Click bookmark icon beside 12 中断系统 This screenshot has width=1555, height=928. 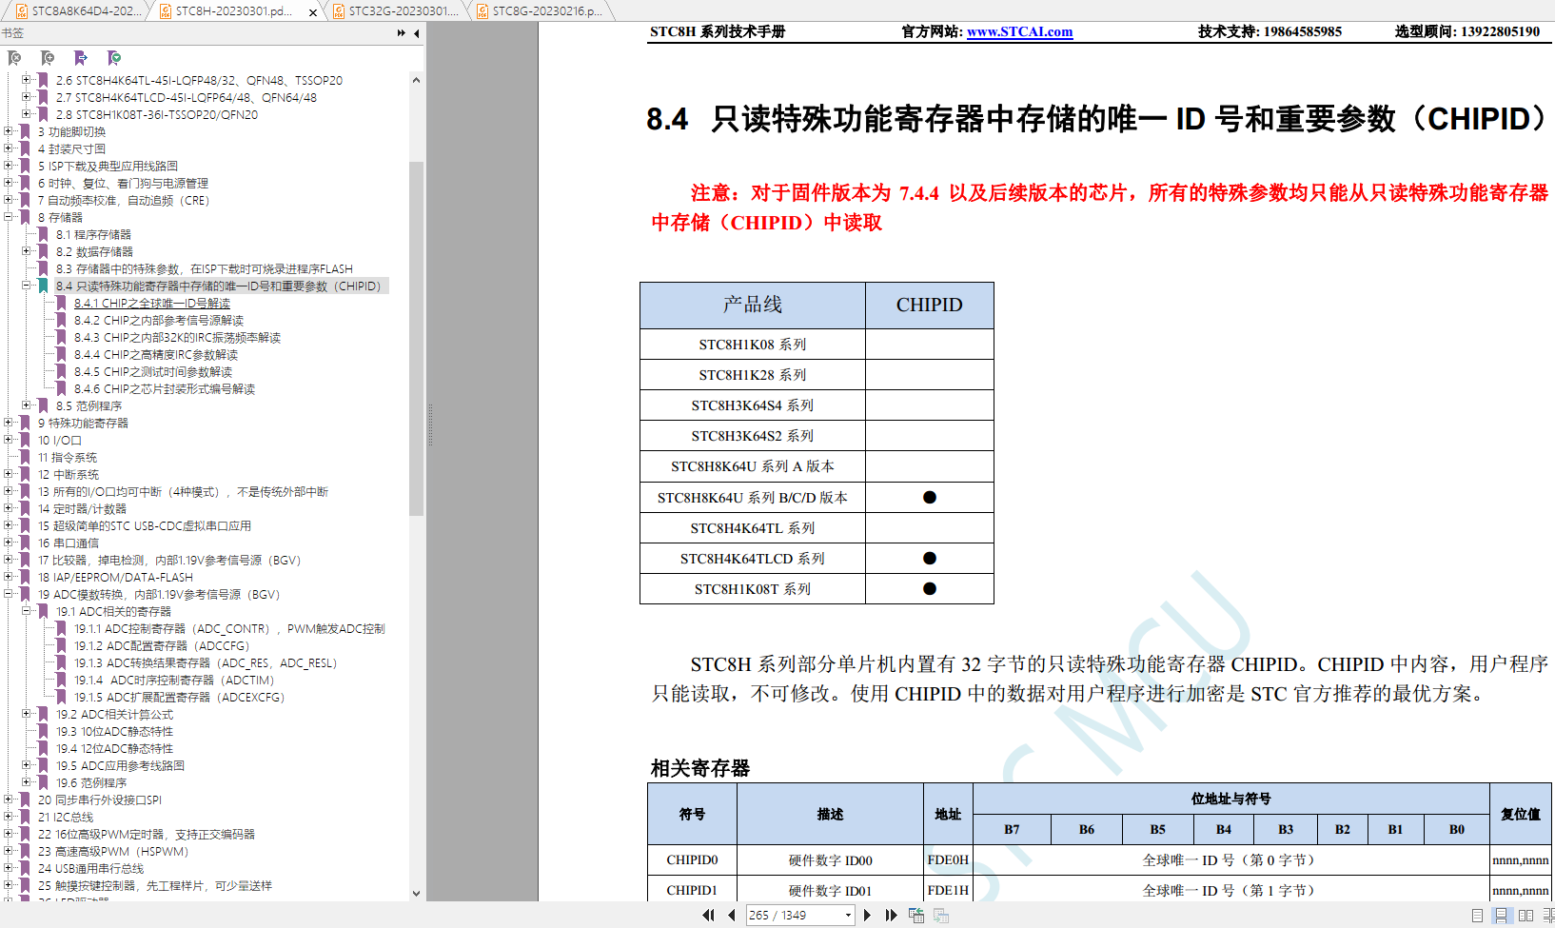coord(25,474)
